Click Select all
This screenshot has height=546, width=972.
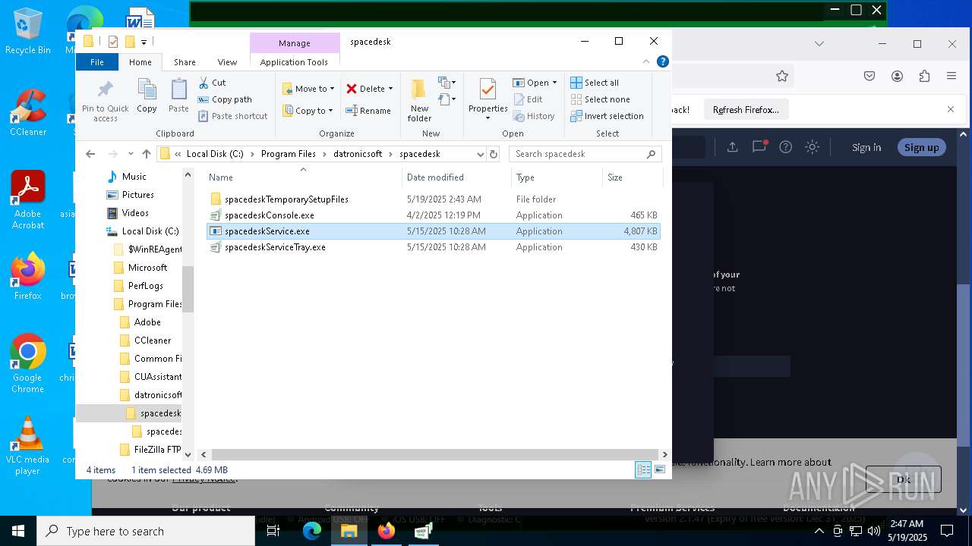click(x=595, y=83)
